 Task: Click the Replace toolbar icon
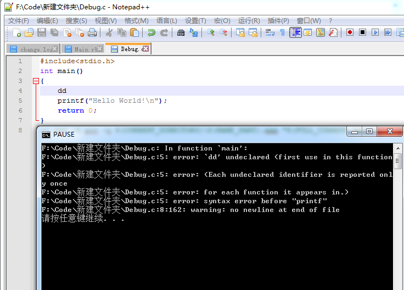[x=194, y=33]
